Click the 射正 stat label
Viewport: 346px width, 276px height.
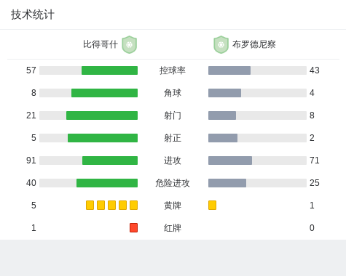tap(173, 138)
